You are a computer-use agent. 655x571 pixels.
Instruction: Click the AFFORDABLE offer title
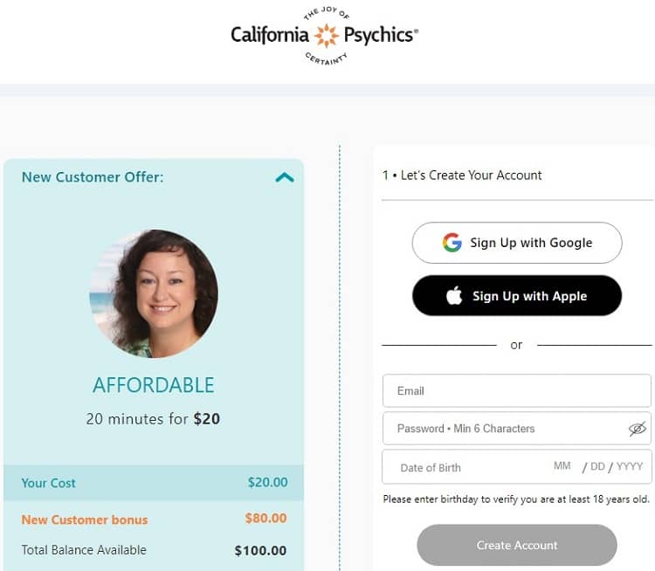coord(154,385)
